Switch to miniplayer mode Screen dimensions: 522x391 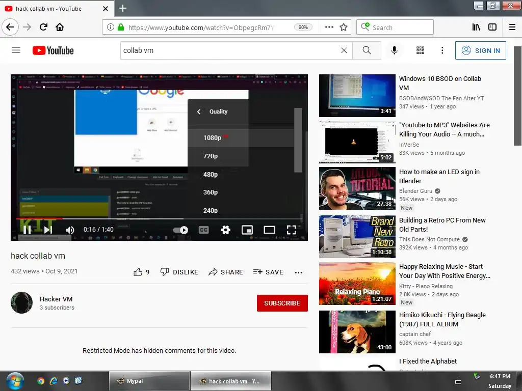click(x=247, y=230)
